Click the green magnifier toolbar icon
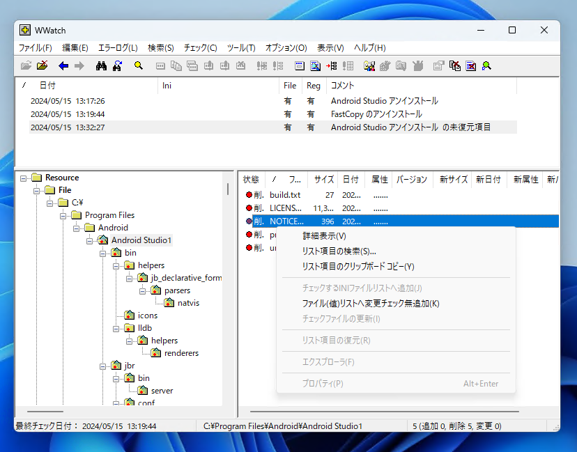 click(486, 66)
